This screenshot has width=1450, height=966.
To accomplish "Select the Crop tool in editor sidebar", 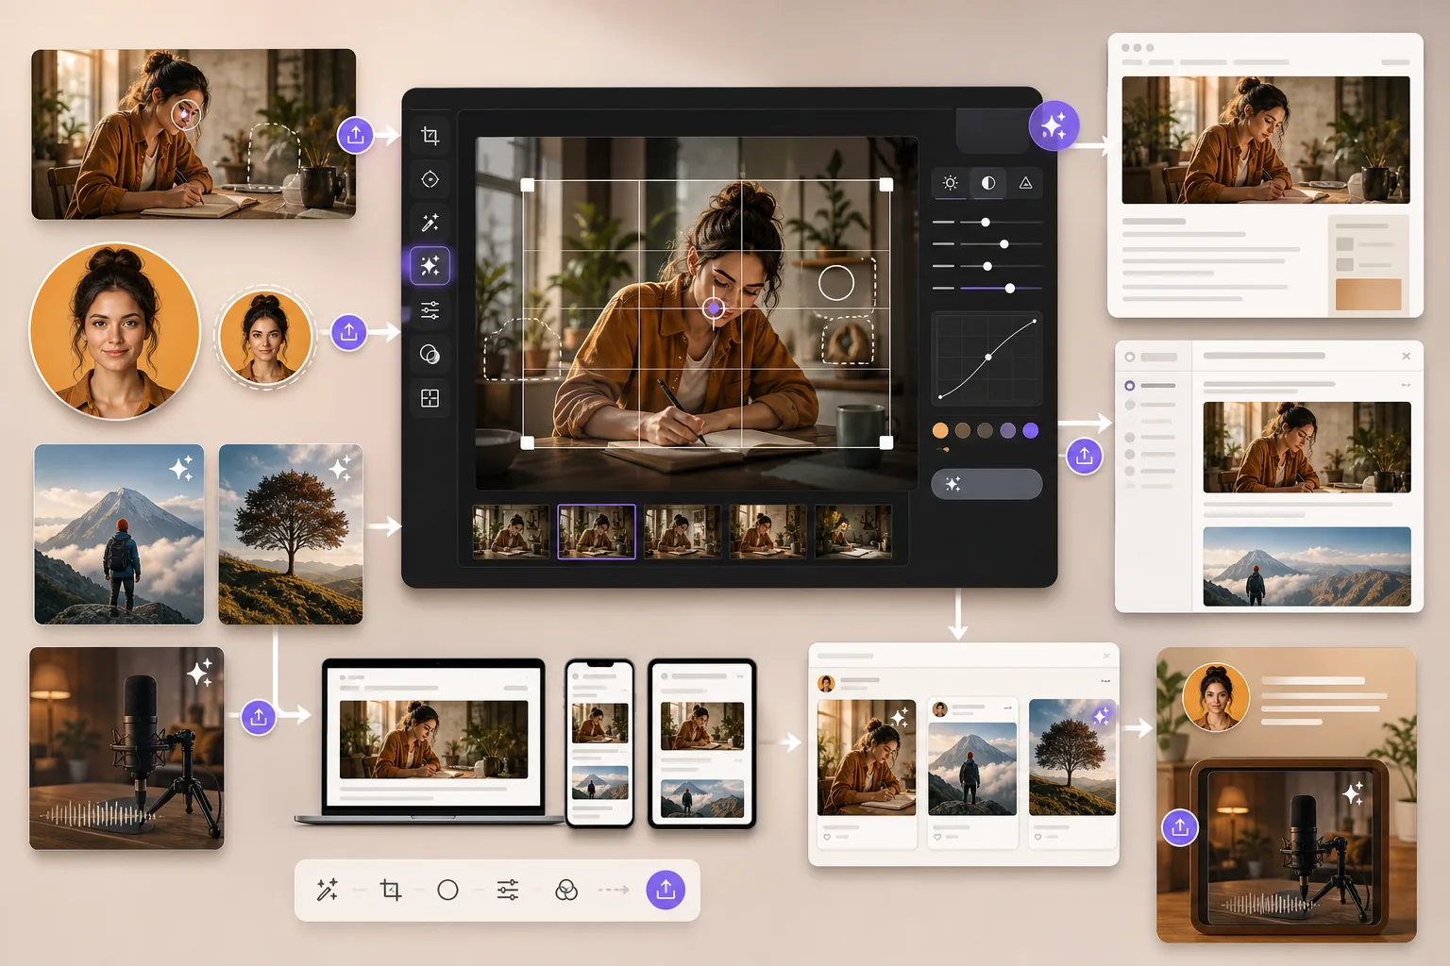I will (x=430, y=136).
